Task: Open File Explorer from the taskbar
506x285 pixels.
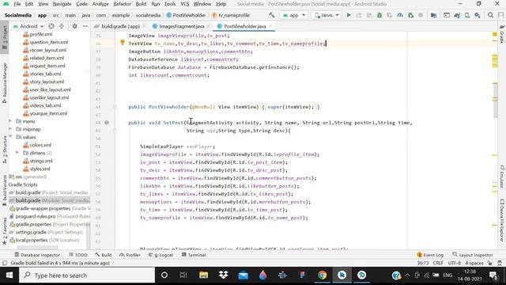Action: [204, 275]
